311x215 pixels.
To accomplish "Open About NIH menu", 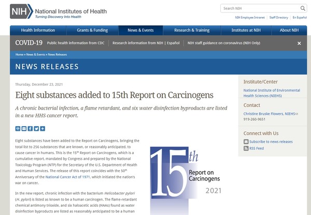I will click(x=289, y=30).
